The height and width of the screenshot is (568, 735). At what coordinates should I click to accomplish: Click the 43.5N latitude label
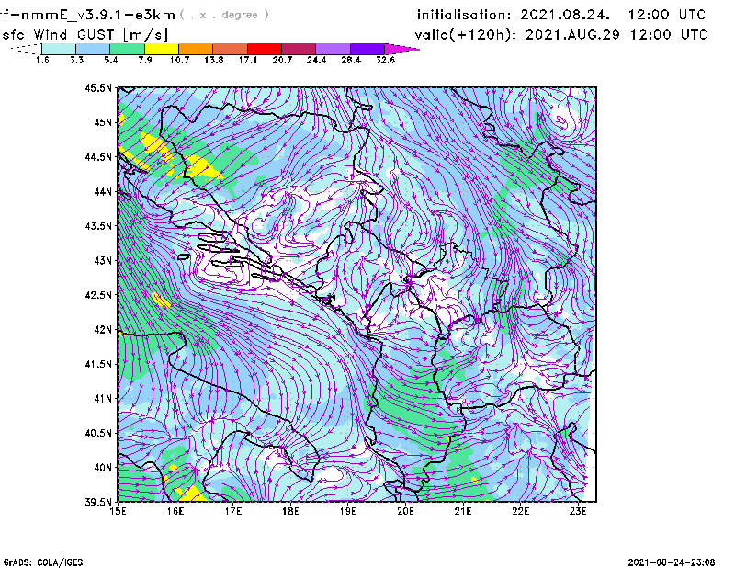point(98,226)
